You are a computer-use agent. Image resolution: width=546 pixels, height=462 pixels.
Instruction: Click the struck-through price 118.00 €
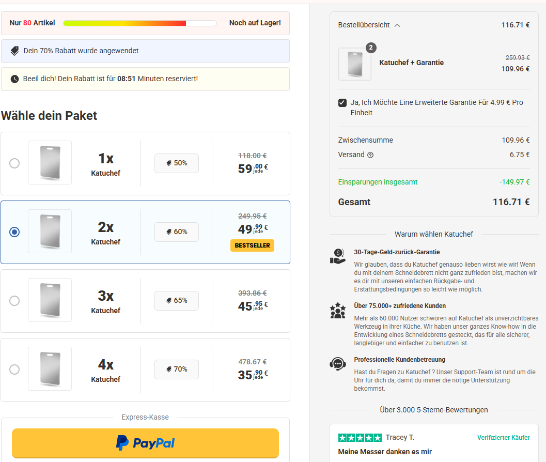(253, 156)
